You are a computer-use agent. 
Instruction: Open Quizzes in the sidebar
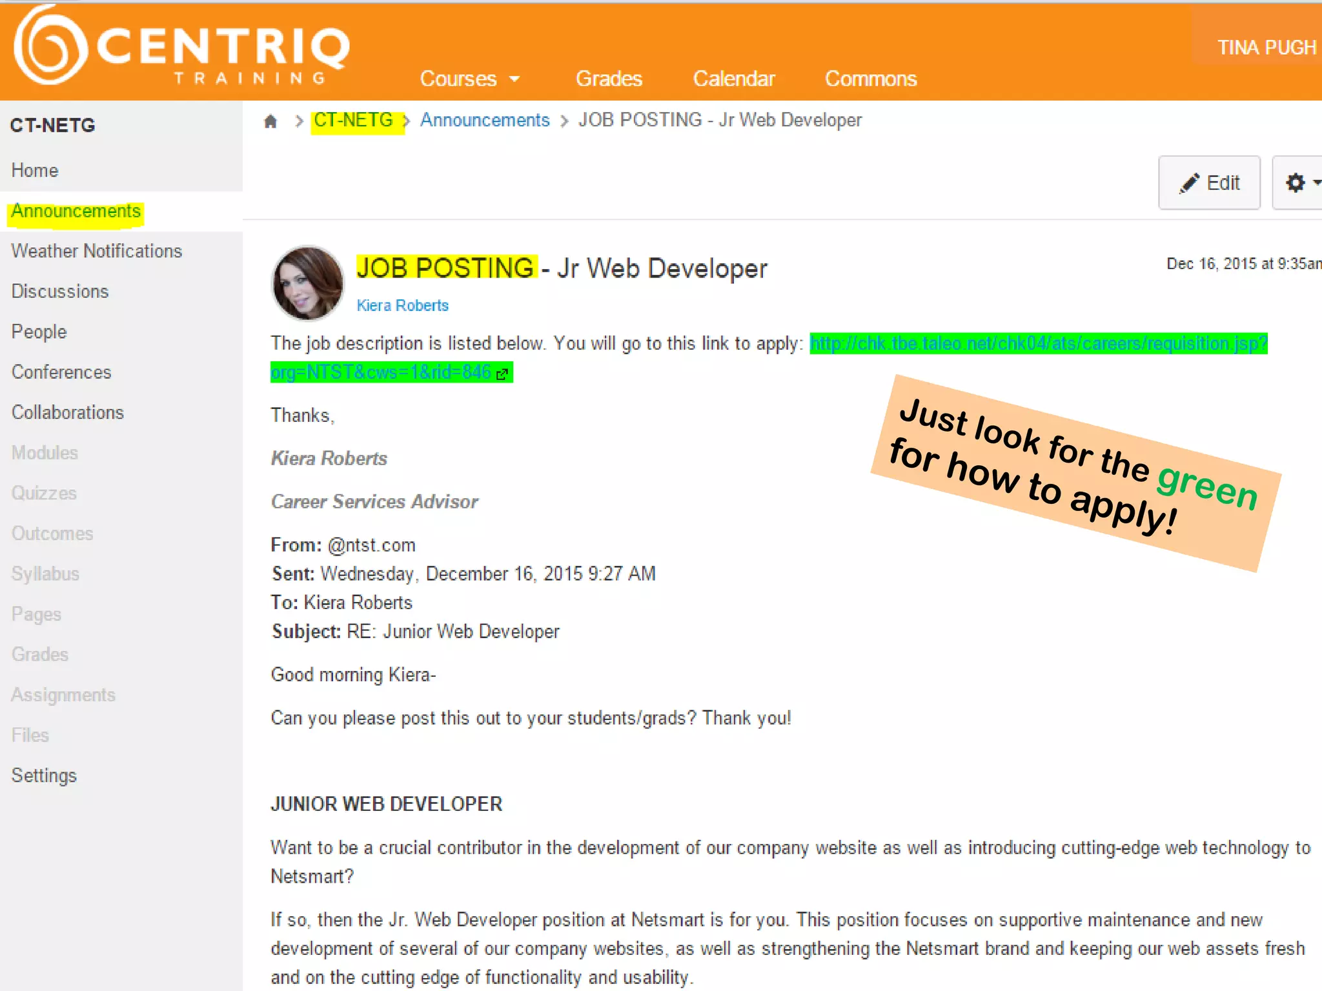tap(44, 493)
